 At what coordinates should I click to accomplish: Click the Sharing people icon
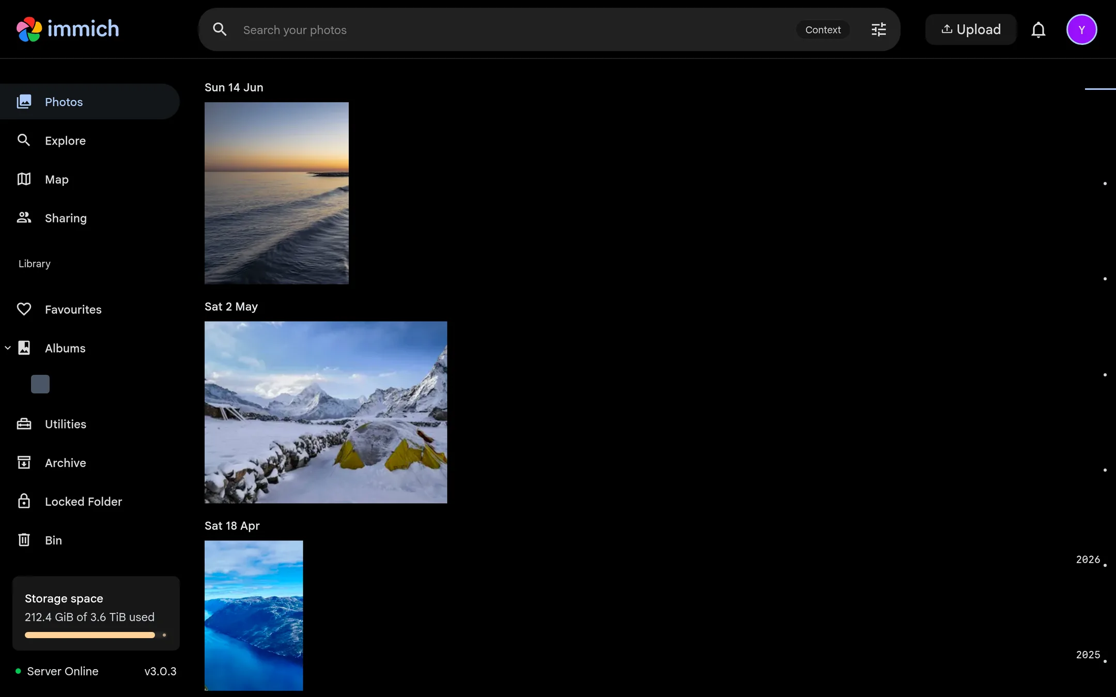(24, 218)
